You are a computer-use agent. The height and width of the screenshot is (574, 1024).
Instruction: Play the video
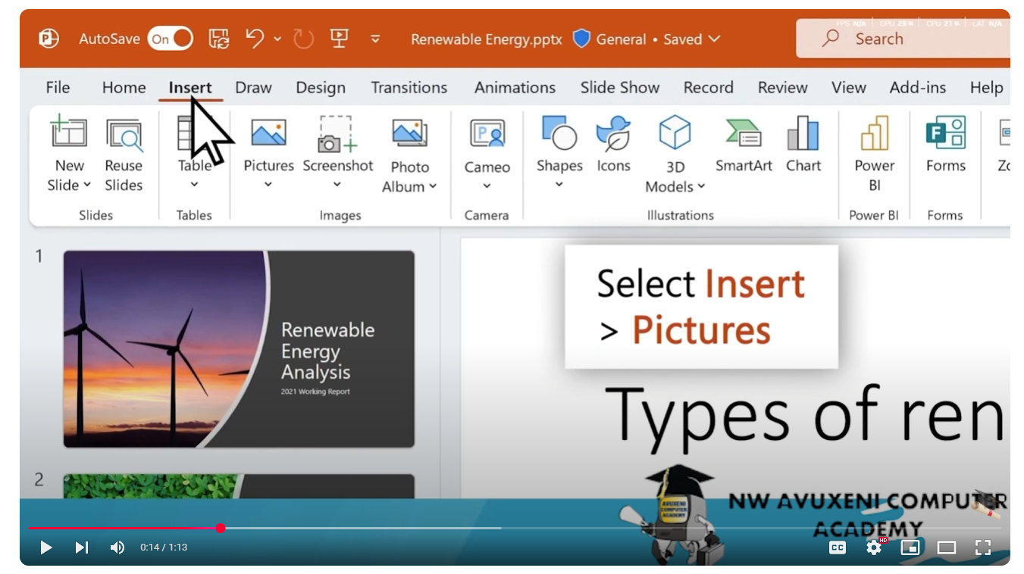(x=46, y=547)
